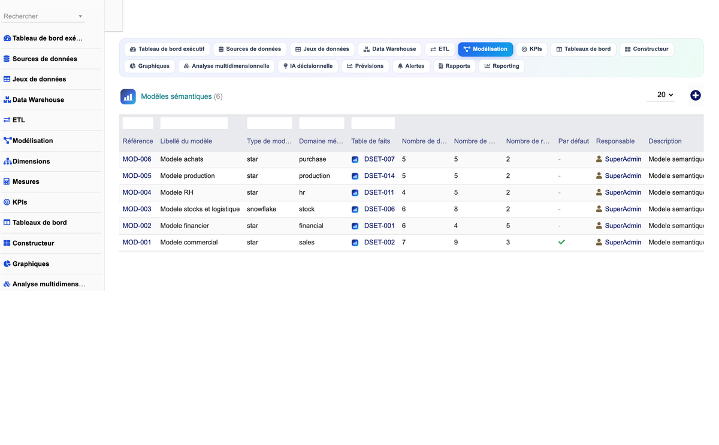The width and height of the screenshot is (719, 445).
Task: Open model MOD-003 link
Action: [137, 210]
